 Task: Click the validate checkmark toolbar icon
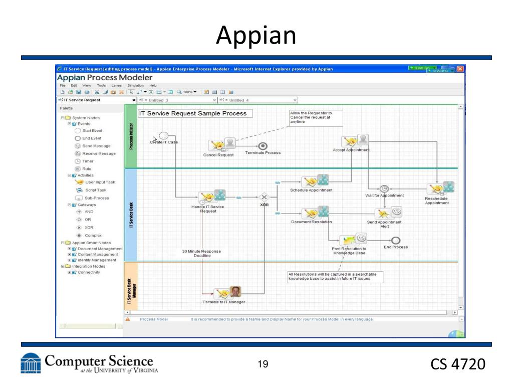tap(206, 92)
